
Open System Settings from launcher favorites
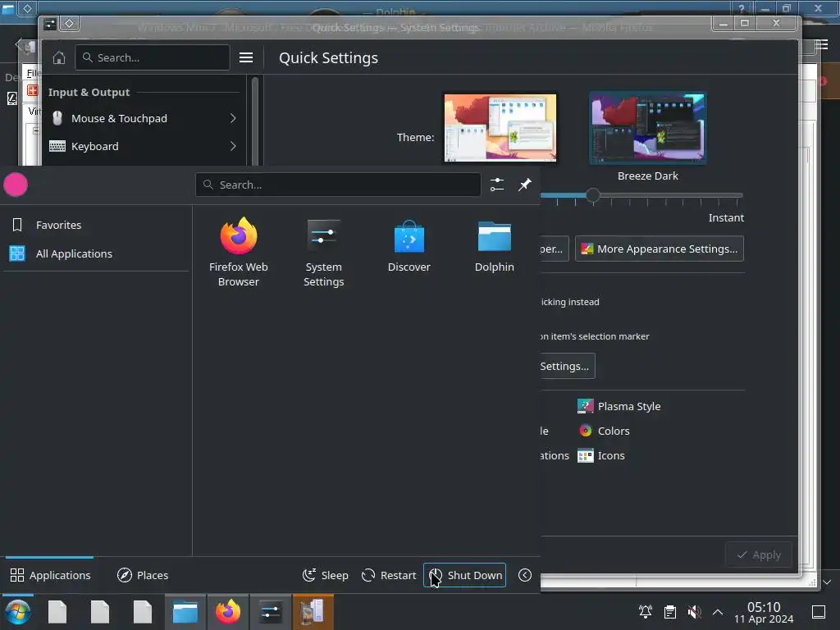coord(323,252)
